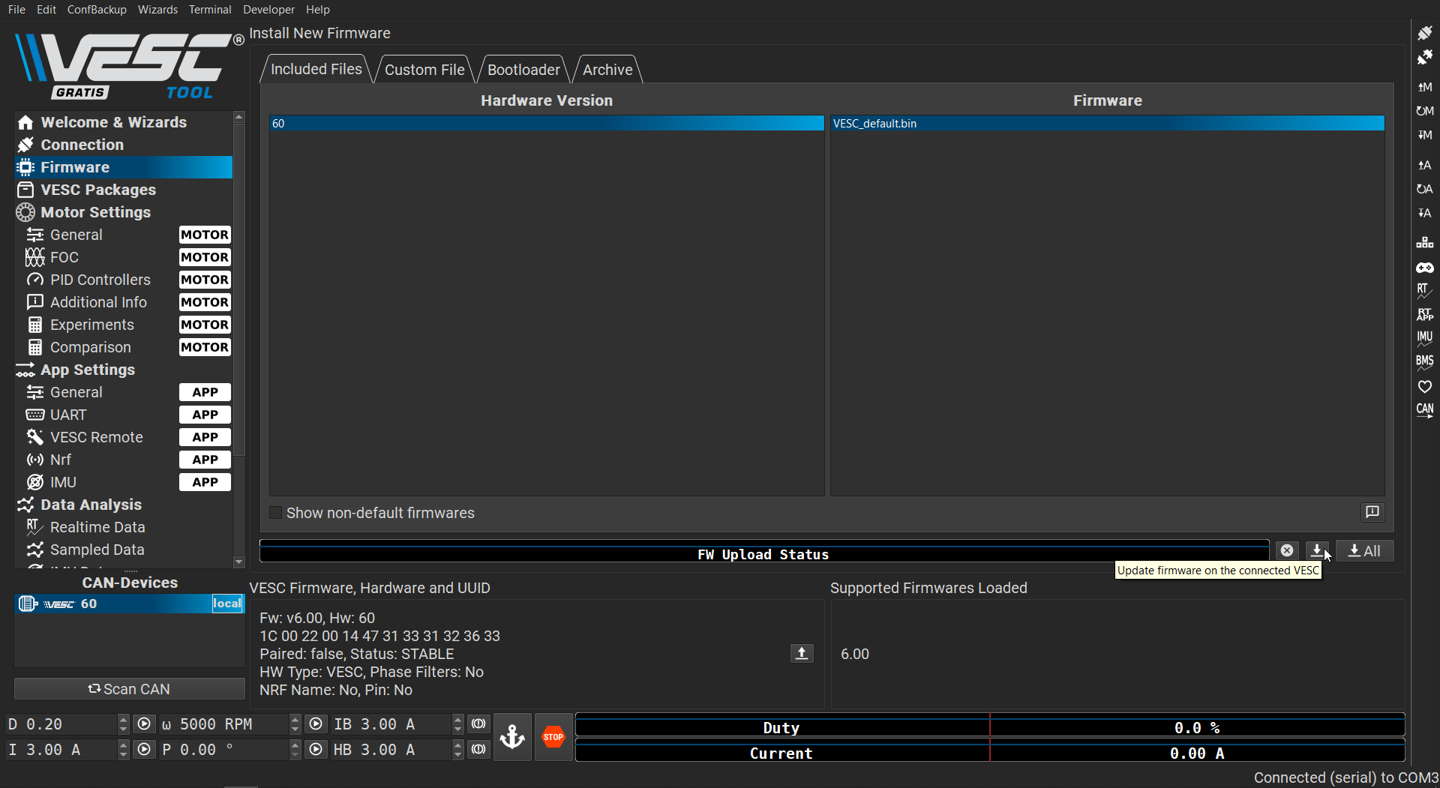Viewport: 1440px width, 788px height.
Task: Go to the Connection page
Action: pos(124,145)
